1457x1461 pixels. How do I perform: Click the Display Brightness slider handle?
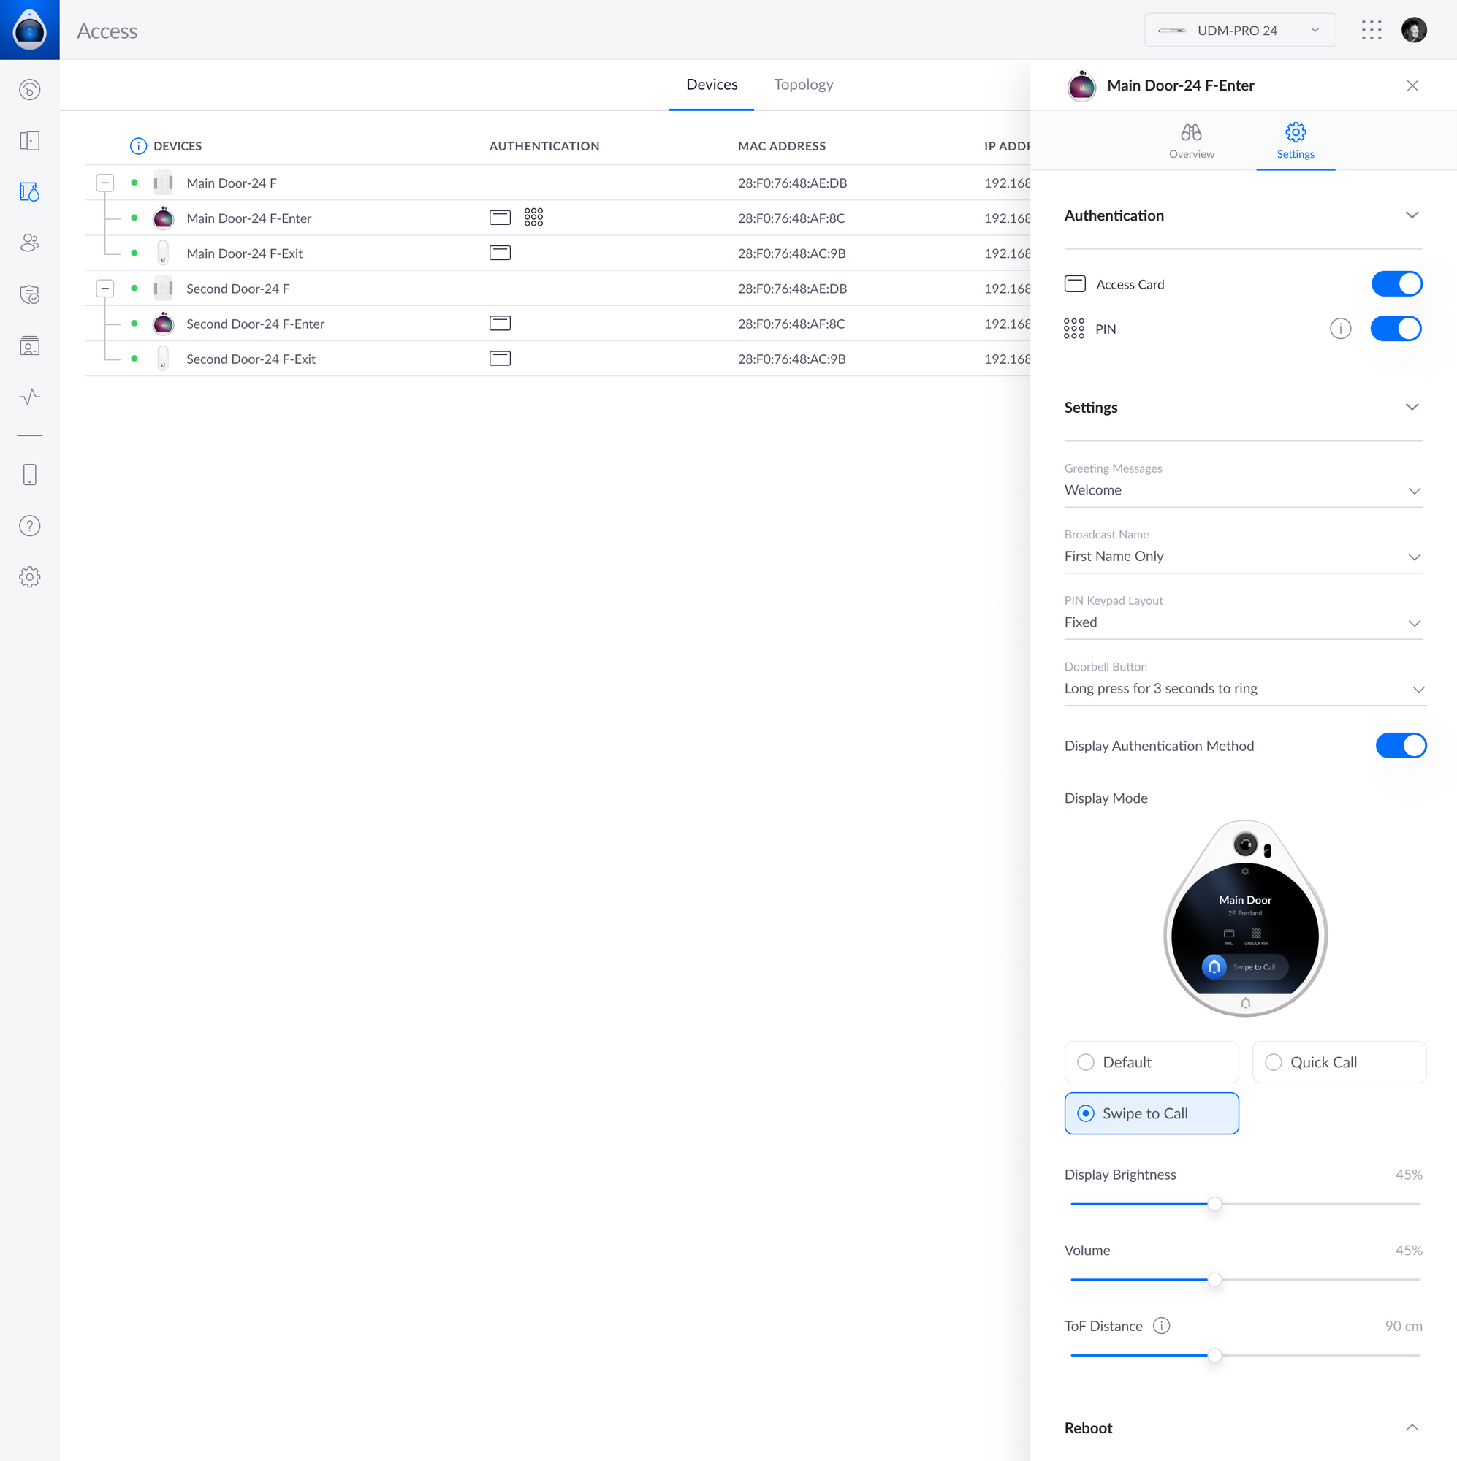(1214, 1204)
